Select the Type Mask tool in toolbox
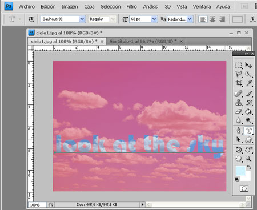The height and width of the screenshot is (210, 257). pos(248,131)
